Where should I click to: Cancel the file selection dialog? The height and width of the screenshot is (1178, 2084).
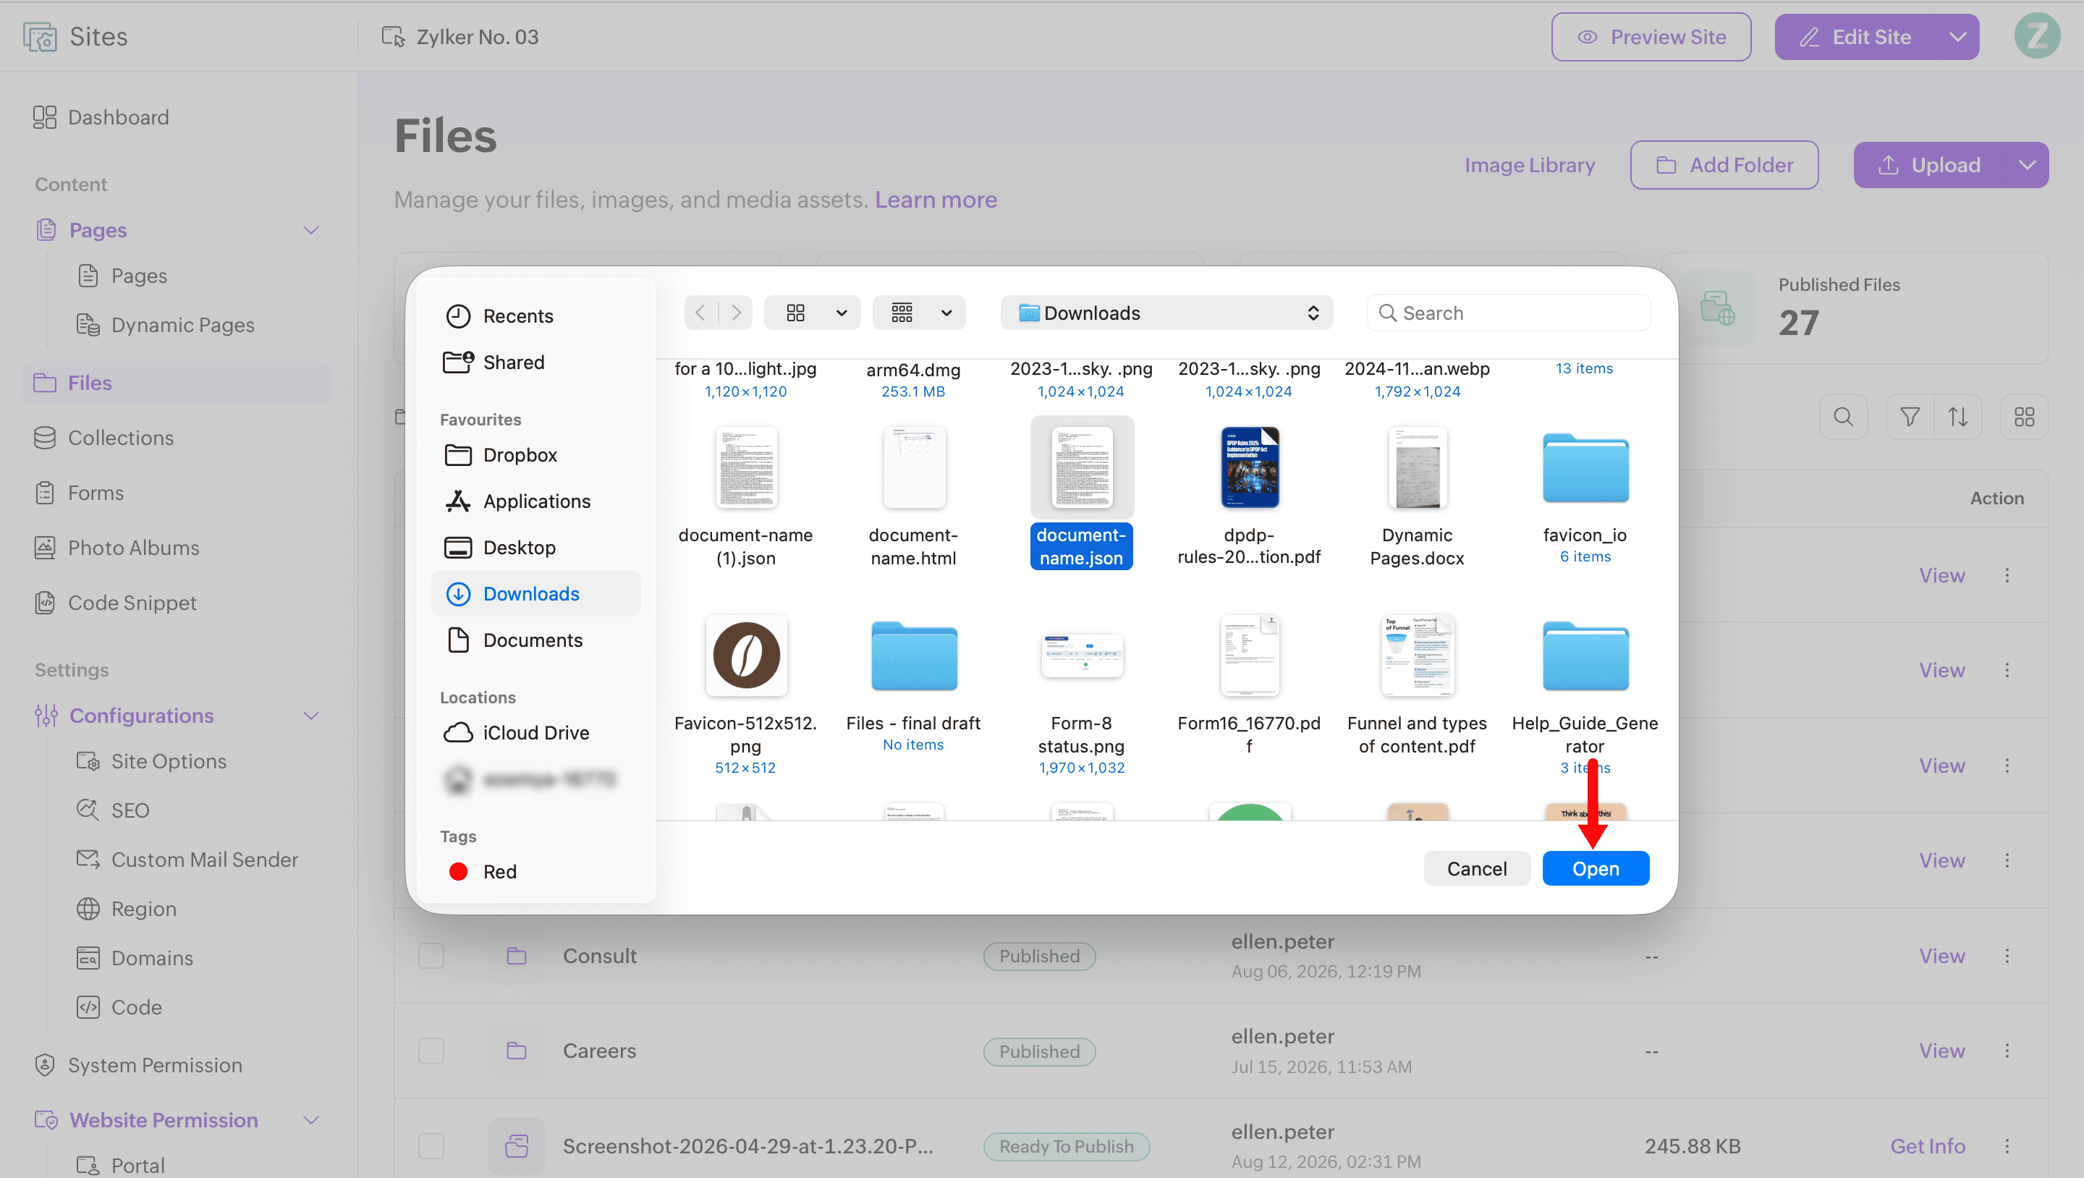(1476, 868)
